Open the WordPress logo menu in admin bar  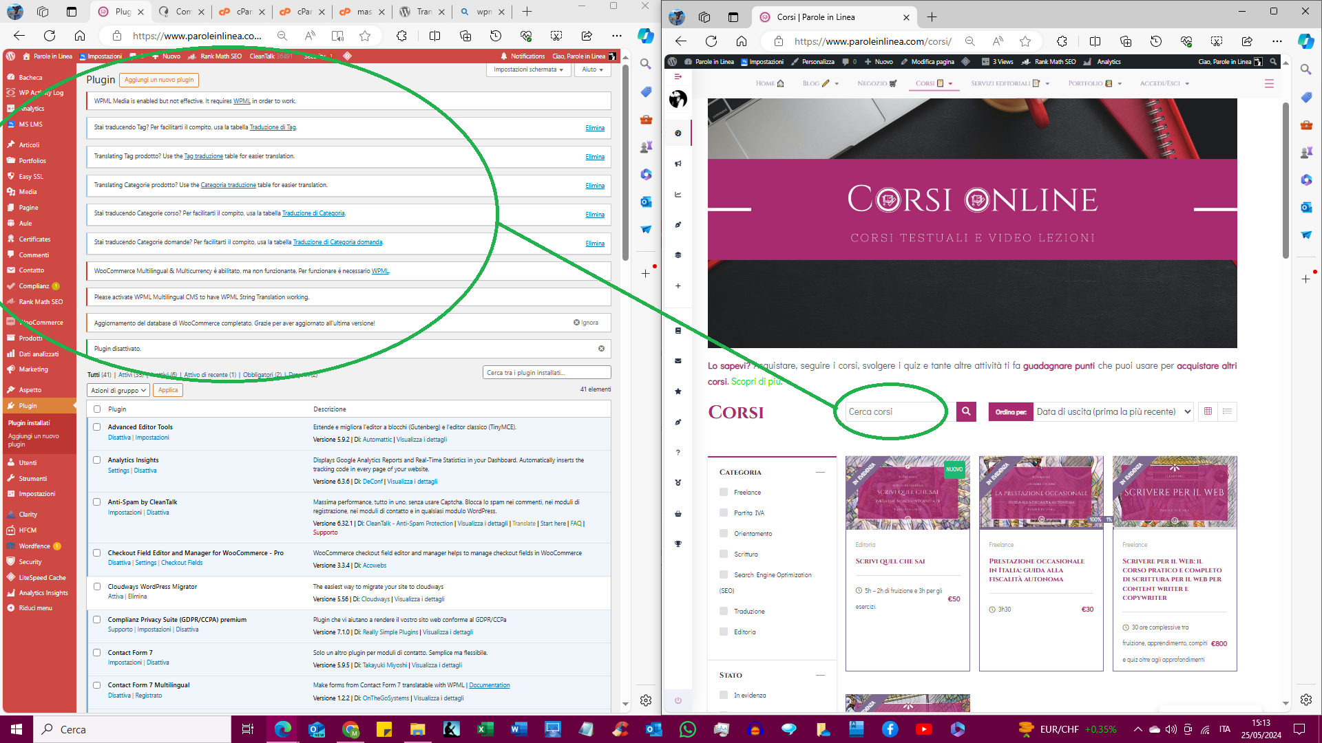coord(10,56)
